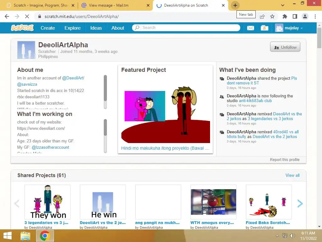This screenshot has height=242, width=322.
Task: Open the @Izzasotheraccount link
Action: (x=50, y=147)
